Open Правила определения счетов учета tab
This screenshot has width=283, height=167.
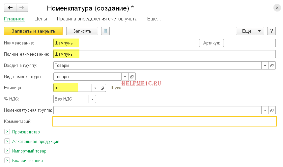coord(97,19)
